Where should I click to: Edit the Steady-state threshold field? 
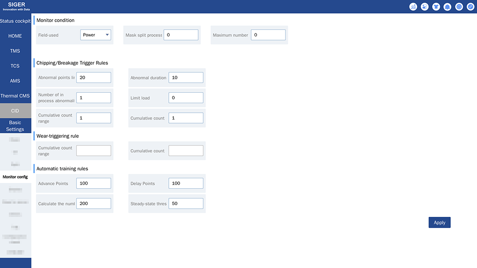point(186,203)
